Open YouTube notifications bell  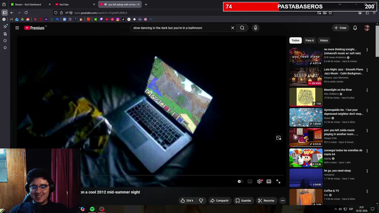pyautogui.click(x=355, y=28)
